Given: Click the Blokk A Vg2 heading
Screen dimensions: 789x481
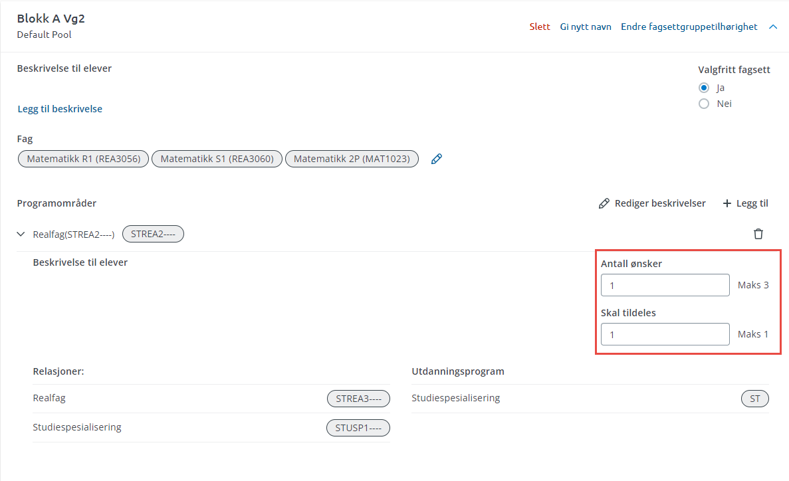Looking at the screenshot, I should pos(51,19).
